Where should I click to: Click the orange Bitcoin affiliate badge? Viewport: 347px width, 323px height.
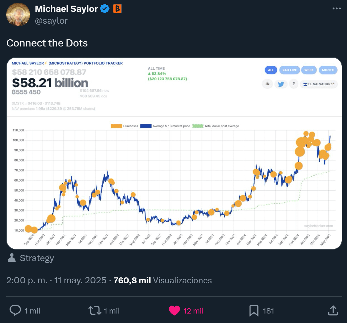point(117,9)
